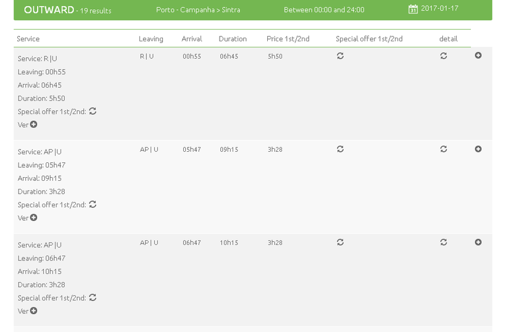Click the calendar icon beside 2017-01-17
This screenshot has width=506, height=332.
413,9
